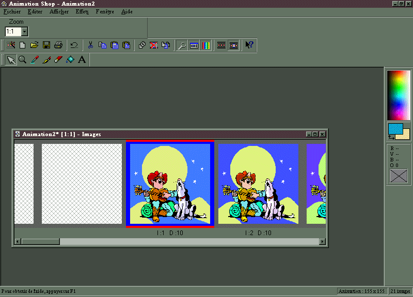Click the Animation Shop title-bar icon
Screen dimensions: 413x297
pyautogui.click(x=4, y=4)
